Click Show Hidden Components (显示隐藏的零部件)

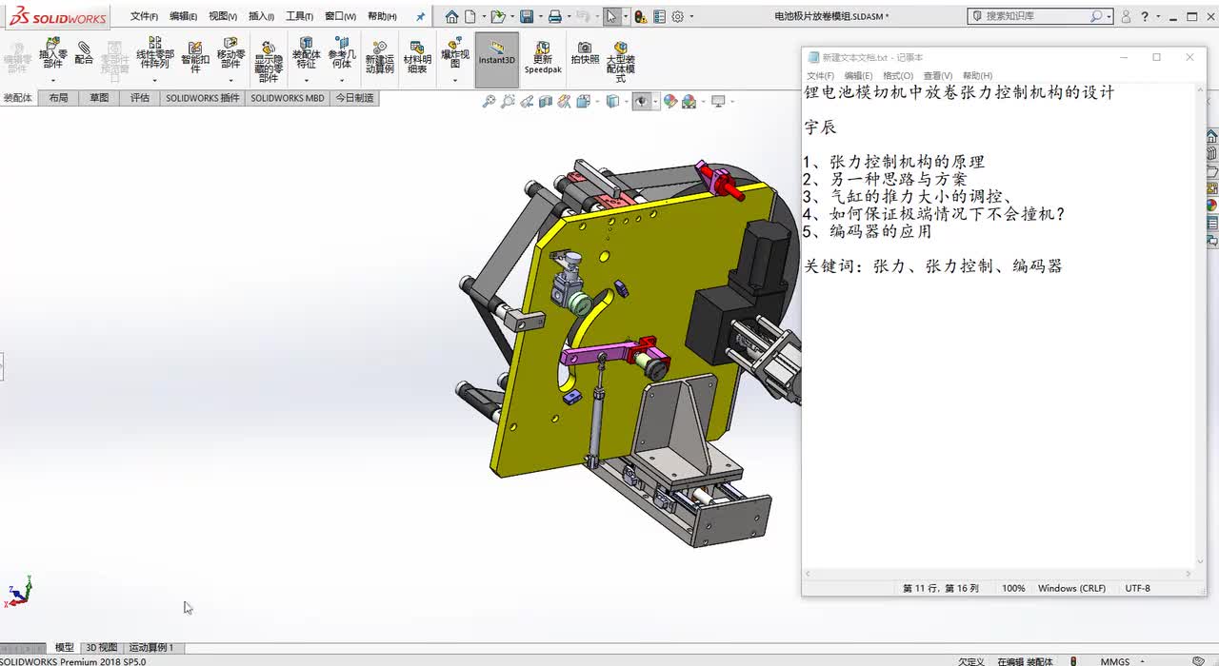pos(269,62)
